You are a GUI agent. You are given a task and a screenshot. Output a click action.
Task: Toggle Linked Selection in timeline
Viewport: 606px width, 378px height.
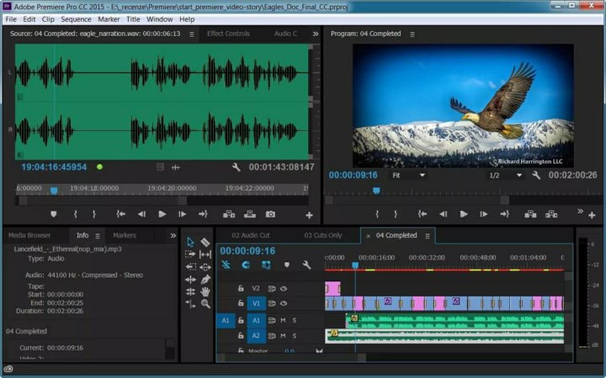coord(266,265)
